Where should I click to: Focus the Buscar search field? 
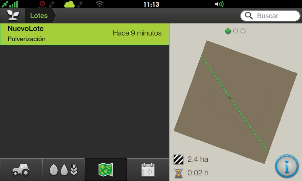pyautogui.click(x=270, y=16)
